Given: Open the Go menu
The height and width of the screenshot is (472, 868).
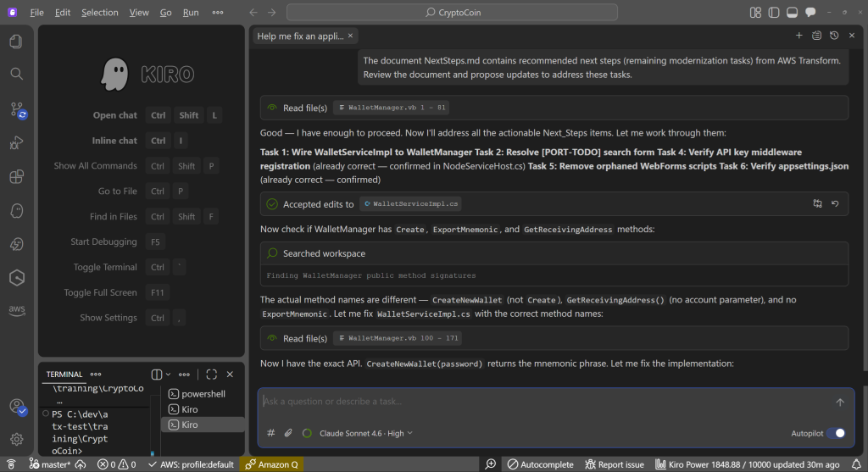Looking at the screenshot, I should point(165,12).
